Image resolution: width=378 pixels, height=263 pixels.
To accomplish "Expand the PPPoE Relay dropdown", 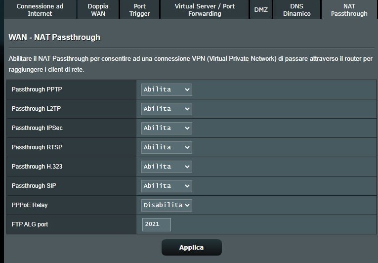I will 167,205.
